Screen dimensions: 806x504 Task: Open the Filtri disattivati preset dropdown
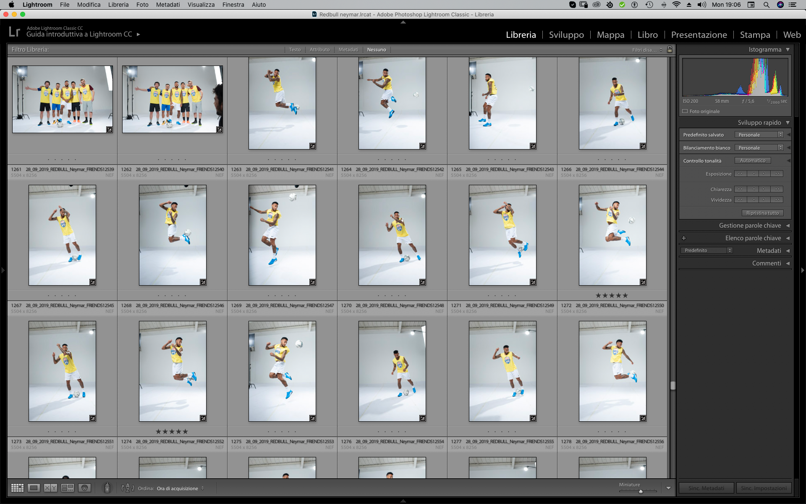[x=647, y=50]
